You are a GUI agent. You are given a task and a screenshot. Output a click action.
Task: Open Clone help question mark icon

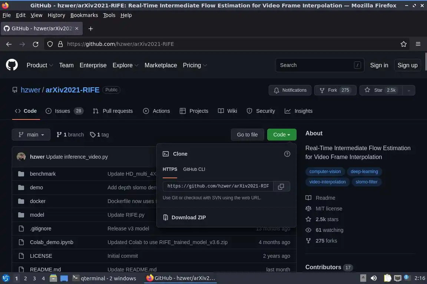[x=287, y=154]
